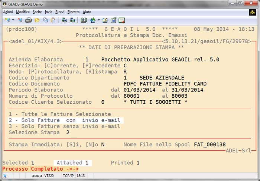Click option 1 Tutte le Fatture Selezionate
Viewport: 260px width, 181px height.
point(59,114)
